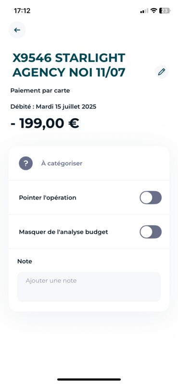The height and width of the screenshot is (384, 178).
Task: Tap the home indicator bar
Action: tap(89, 380)
